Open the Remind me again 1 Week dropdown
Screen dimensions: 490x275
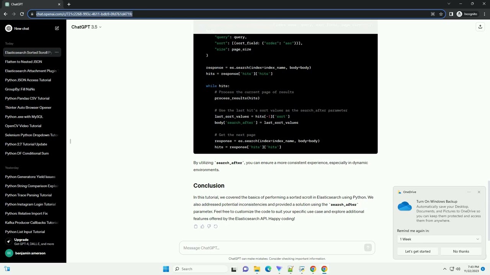pos(439,239)
